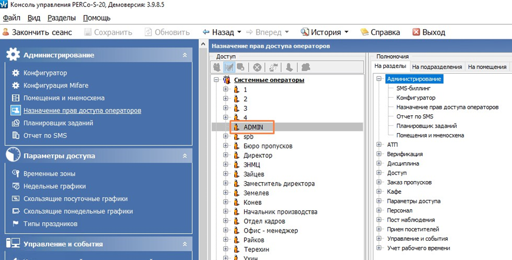Open the Разделы menu
The width and height of the screenshot is (512, 260).
pyautogui.click(x=61, y=18)
